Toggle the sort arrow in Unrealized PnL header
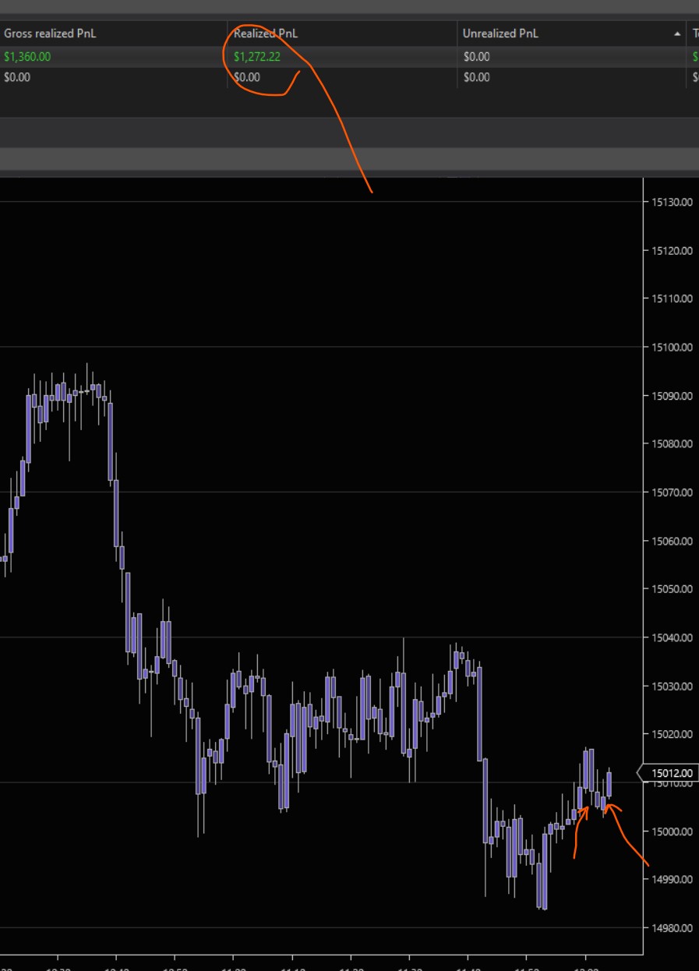The image size is (699, 971). (677, 34)
